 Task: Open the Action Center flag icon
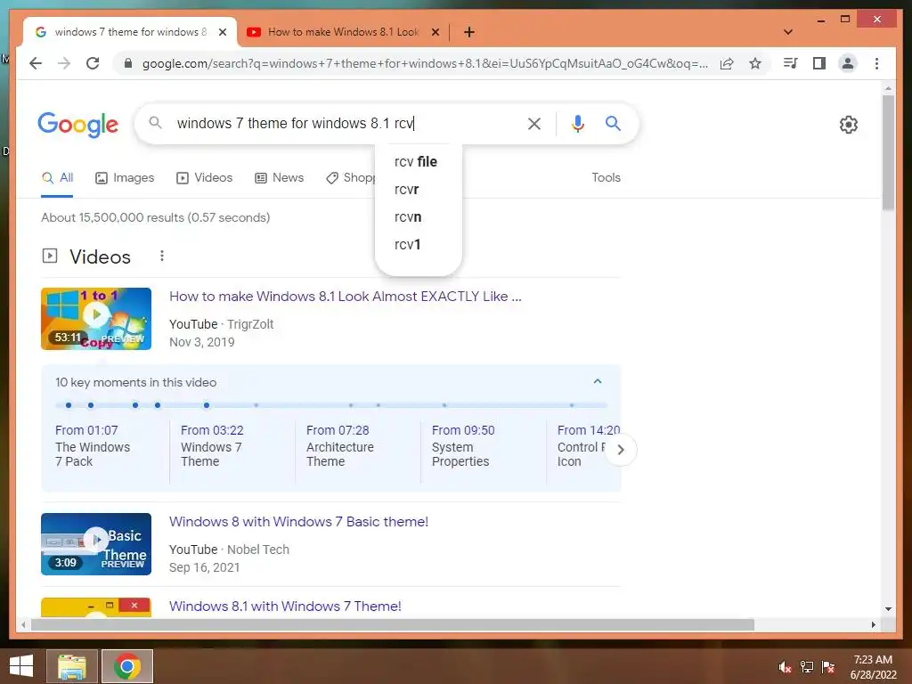tap(828, 667)
